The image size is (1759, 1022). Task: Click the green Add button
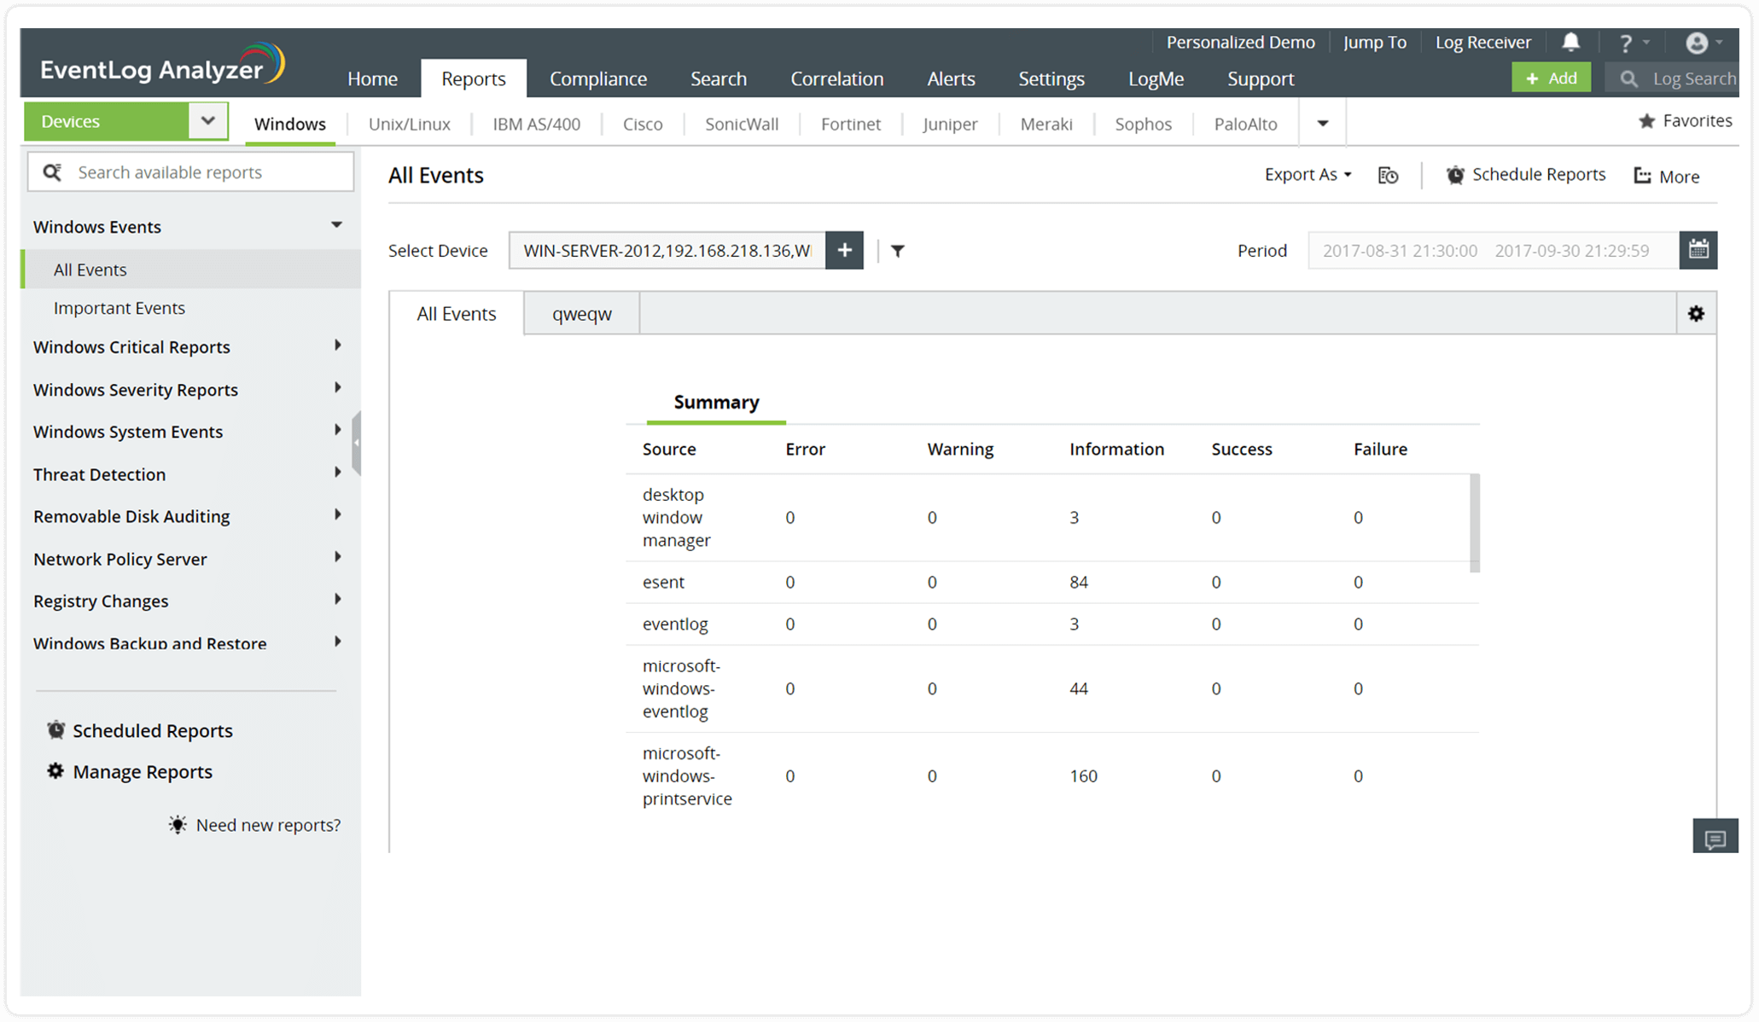pos(1551,78)
